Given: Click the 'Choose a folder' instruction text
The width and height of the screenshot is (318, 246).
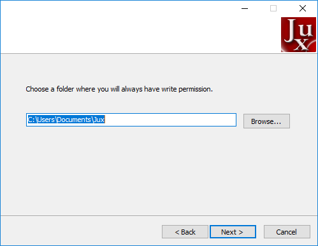Looking at the screenshot, I should pyautogui.click(x=119, y=89).
